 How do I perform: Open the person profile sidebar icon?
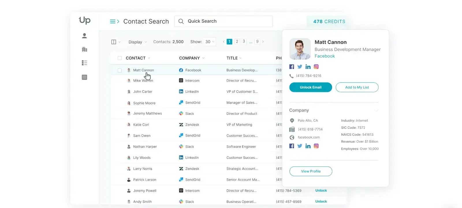tap(84, 36)
